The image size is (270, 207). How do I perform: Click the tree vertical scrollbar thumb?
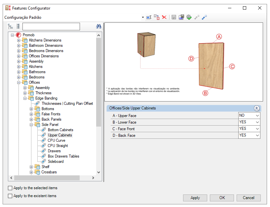[x=99, y=82]
